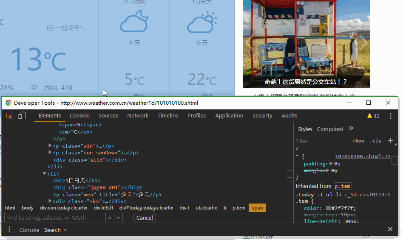Open the Audits tab

[x=289, y=116]
